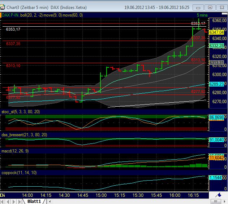
Task: Click the coppock(11, 14, 10) panel header
Action: pyautogui.click(x=19, y=173)
